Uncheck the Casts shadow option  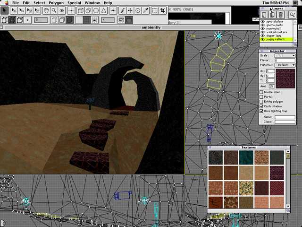pyautogui.click(x=262, y=106)
